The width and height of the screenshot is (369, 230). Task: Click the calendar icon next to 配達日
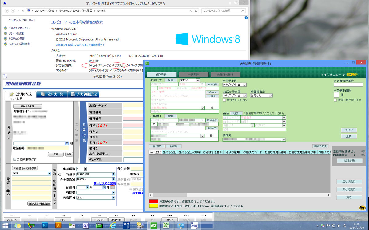pos(113,187)
